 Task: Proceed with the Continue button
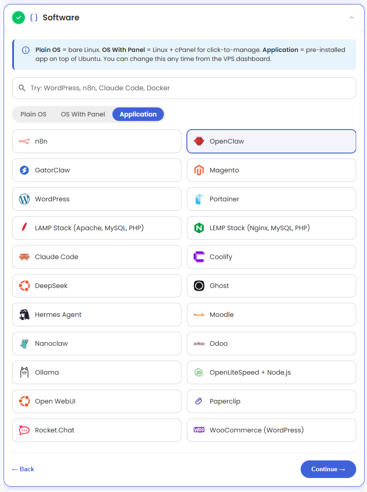coord(328,469)
